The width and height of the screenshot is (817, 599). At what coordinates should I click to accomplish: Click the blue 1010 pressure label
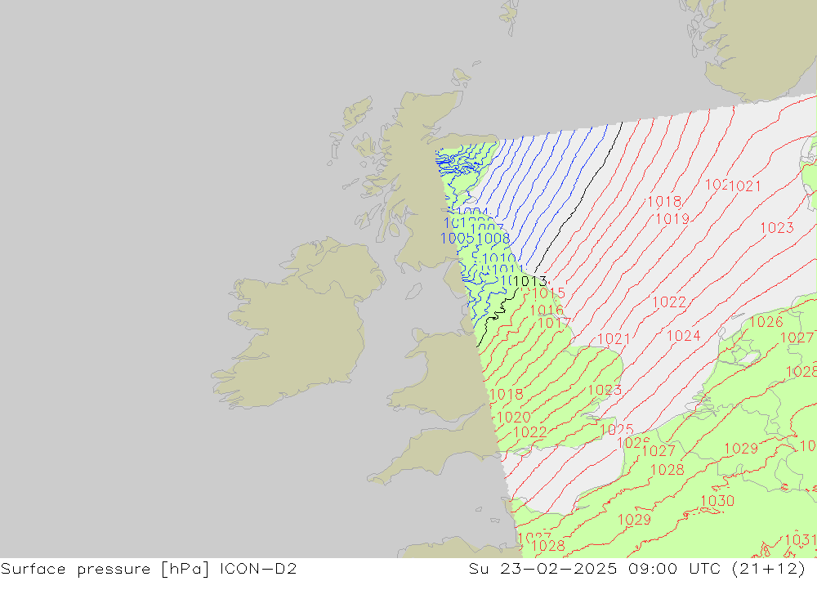(499, 258)
